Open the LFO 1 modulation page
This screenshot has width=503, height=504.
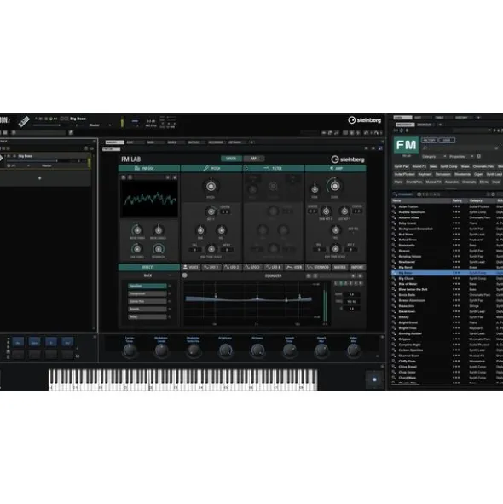(211, 267)
